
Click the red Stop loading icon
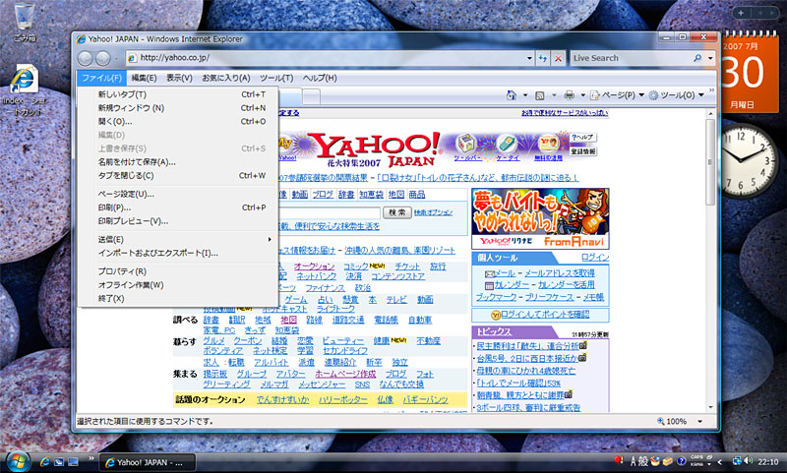(x=558, y=58)
